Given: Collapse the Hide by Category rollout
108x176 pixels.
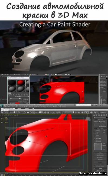Looking at the screenshot, I should click(100, 129).
